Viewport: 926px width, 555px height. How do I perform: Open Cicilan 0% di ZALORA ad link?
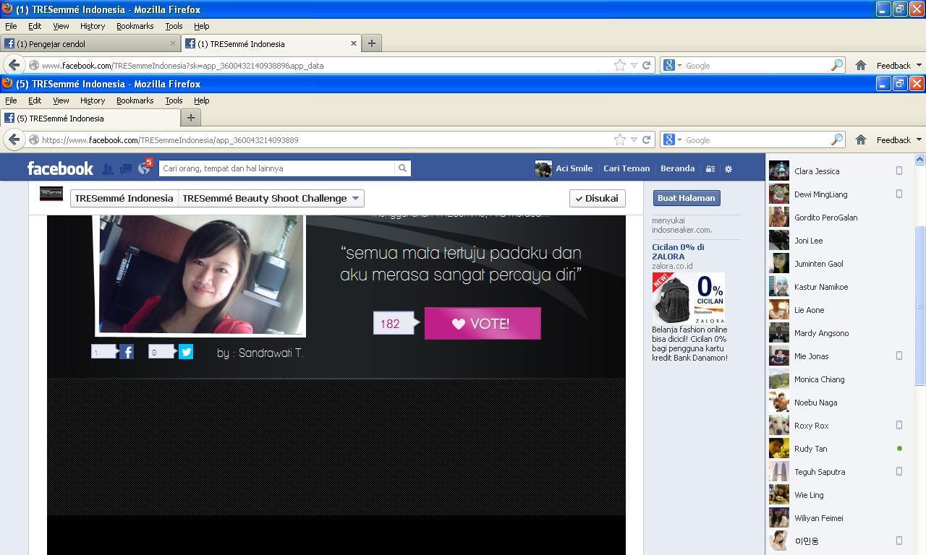pyautogui.click(x=678, y=251)
